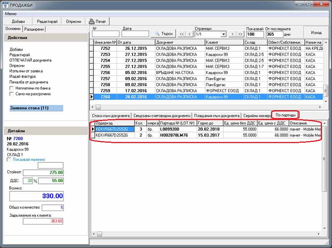Switch to Разширени tab
This screenshot has height=248, width=332.
[34, 29]
